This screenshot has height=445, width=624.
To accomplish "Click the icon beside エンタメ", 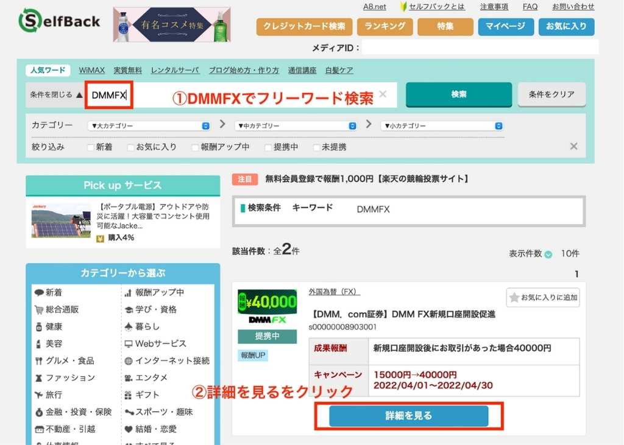I will click(128, 378).
